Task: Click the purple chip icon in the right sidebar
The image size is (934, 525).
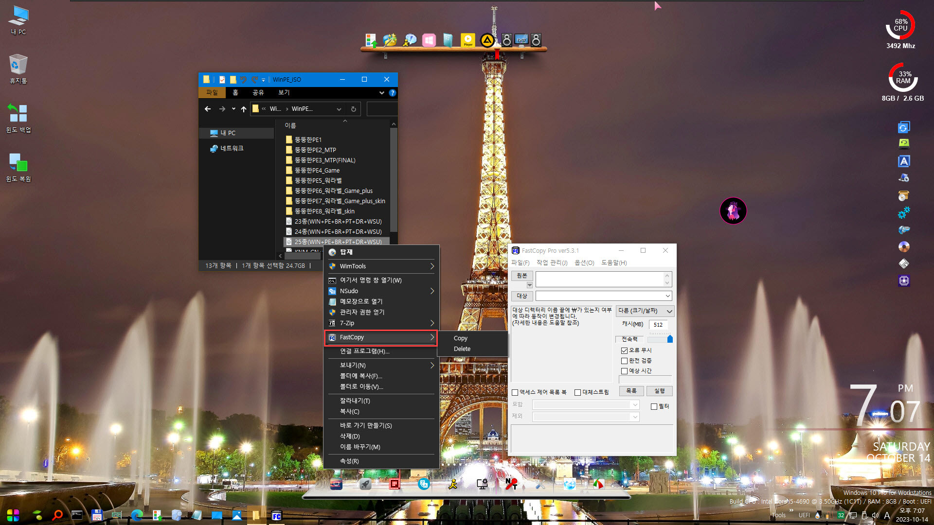Action: tap(904, 280)
